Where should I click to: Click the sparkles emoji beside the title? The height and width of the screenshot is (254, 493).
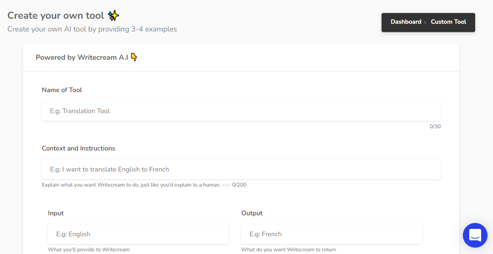point(113,16)
